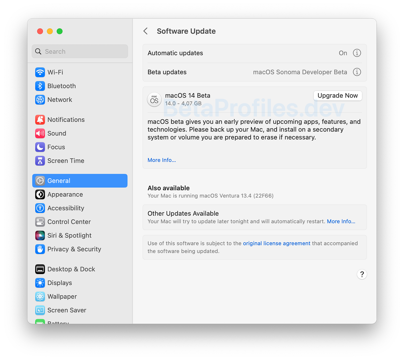Click the 'macOS Sonoma Developer Beta' value
Image resolution: width=404 pixels, height=360 pixels.
(x=300, y=72)
